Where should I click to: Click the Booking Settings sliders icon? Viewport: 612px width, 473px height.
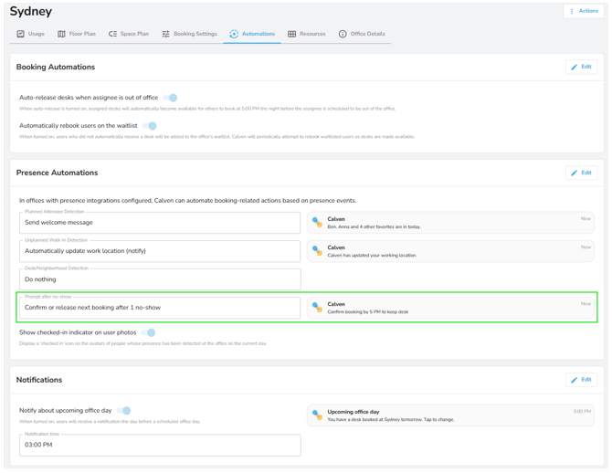(165, 34)
